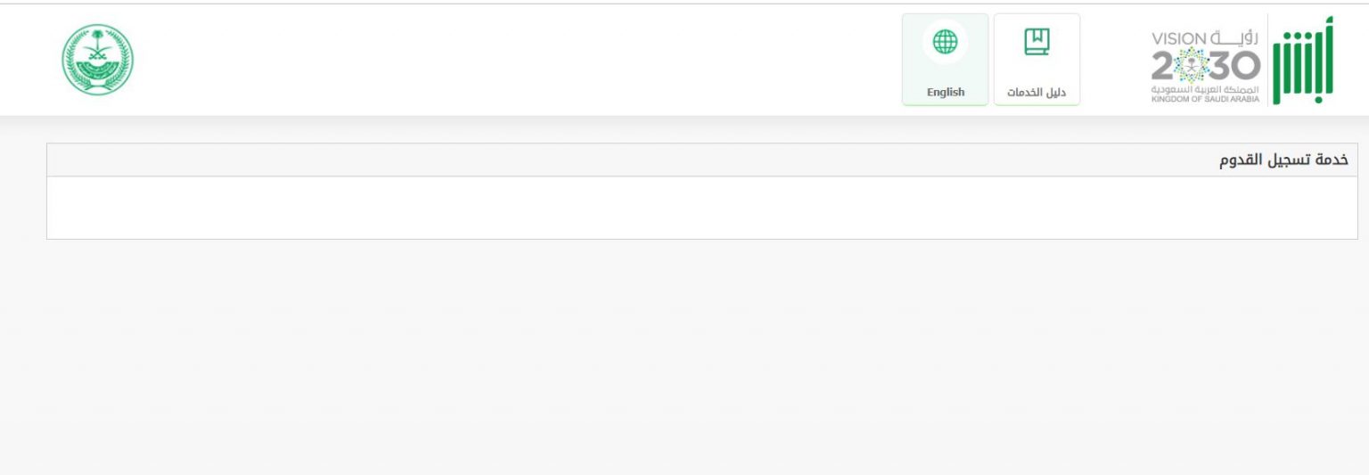The width and height of the screenshot is (1369, 475).
Task: Click the Ministry of Interior emblem
Action: pos(98,60)
